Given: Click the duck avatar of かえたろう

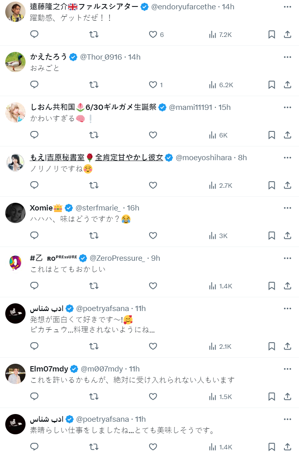Looking at the screenshot, I should pos(15,62).
